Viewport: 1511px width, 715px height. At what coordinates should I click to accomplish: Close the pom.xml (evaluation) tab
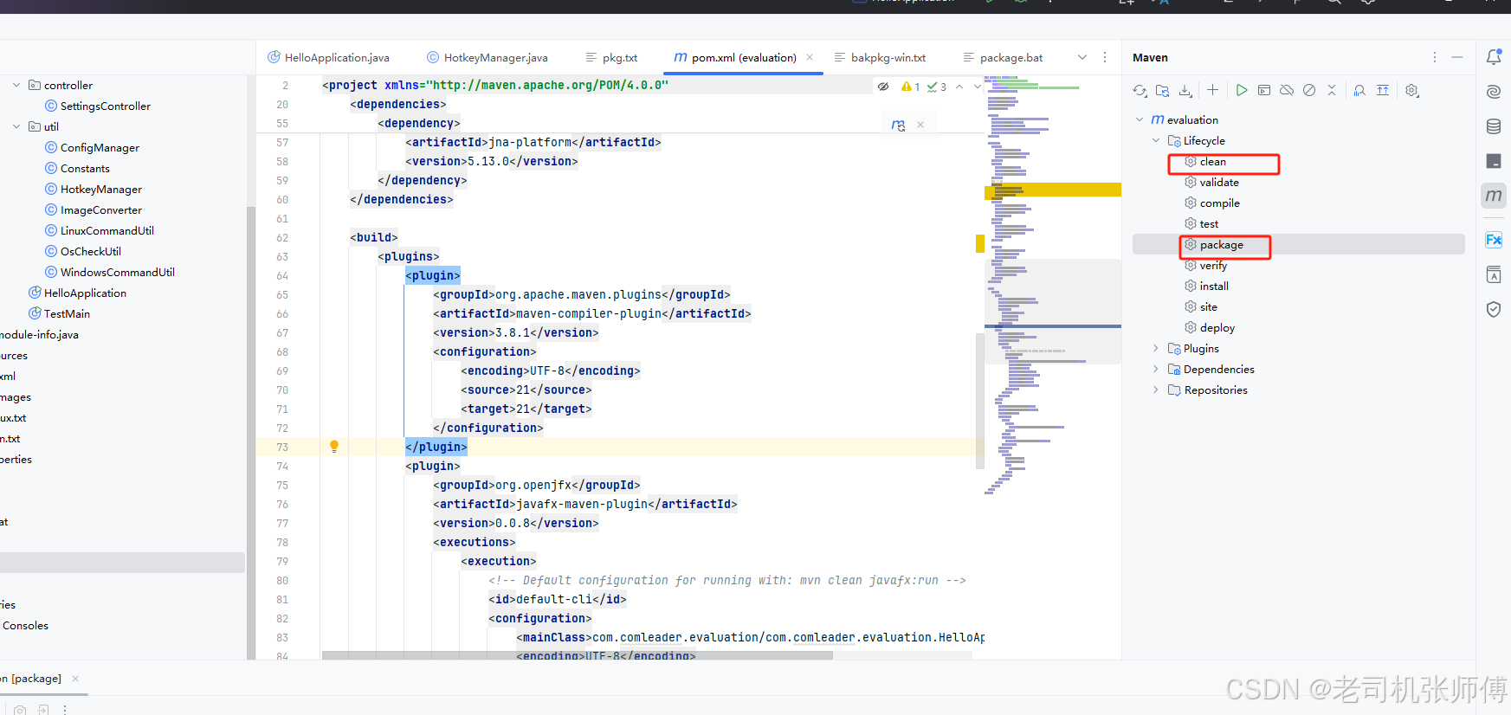pos(810,57)
